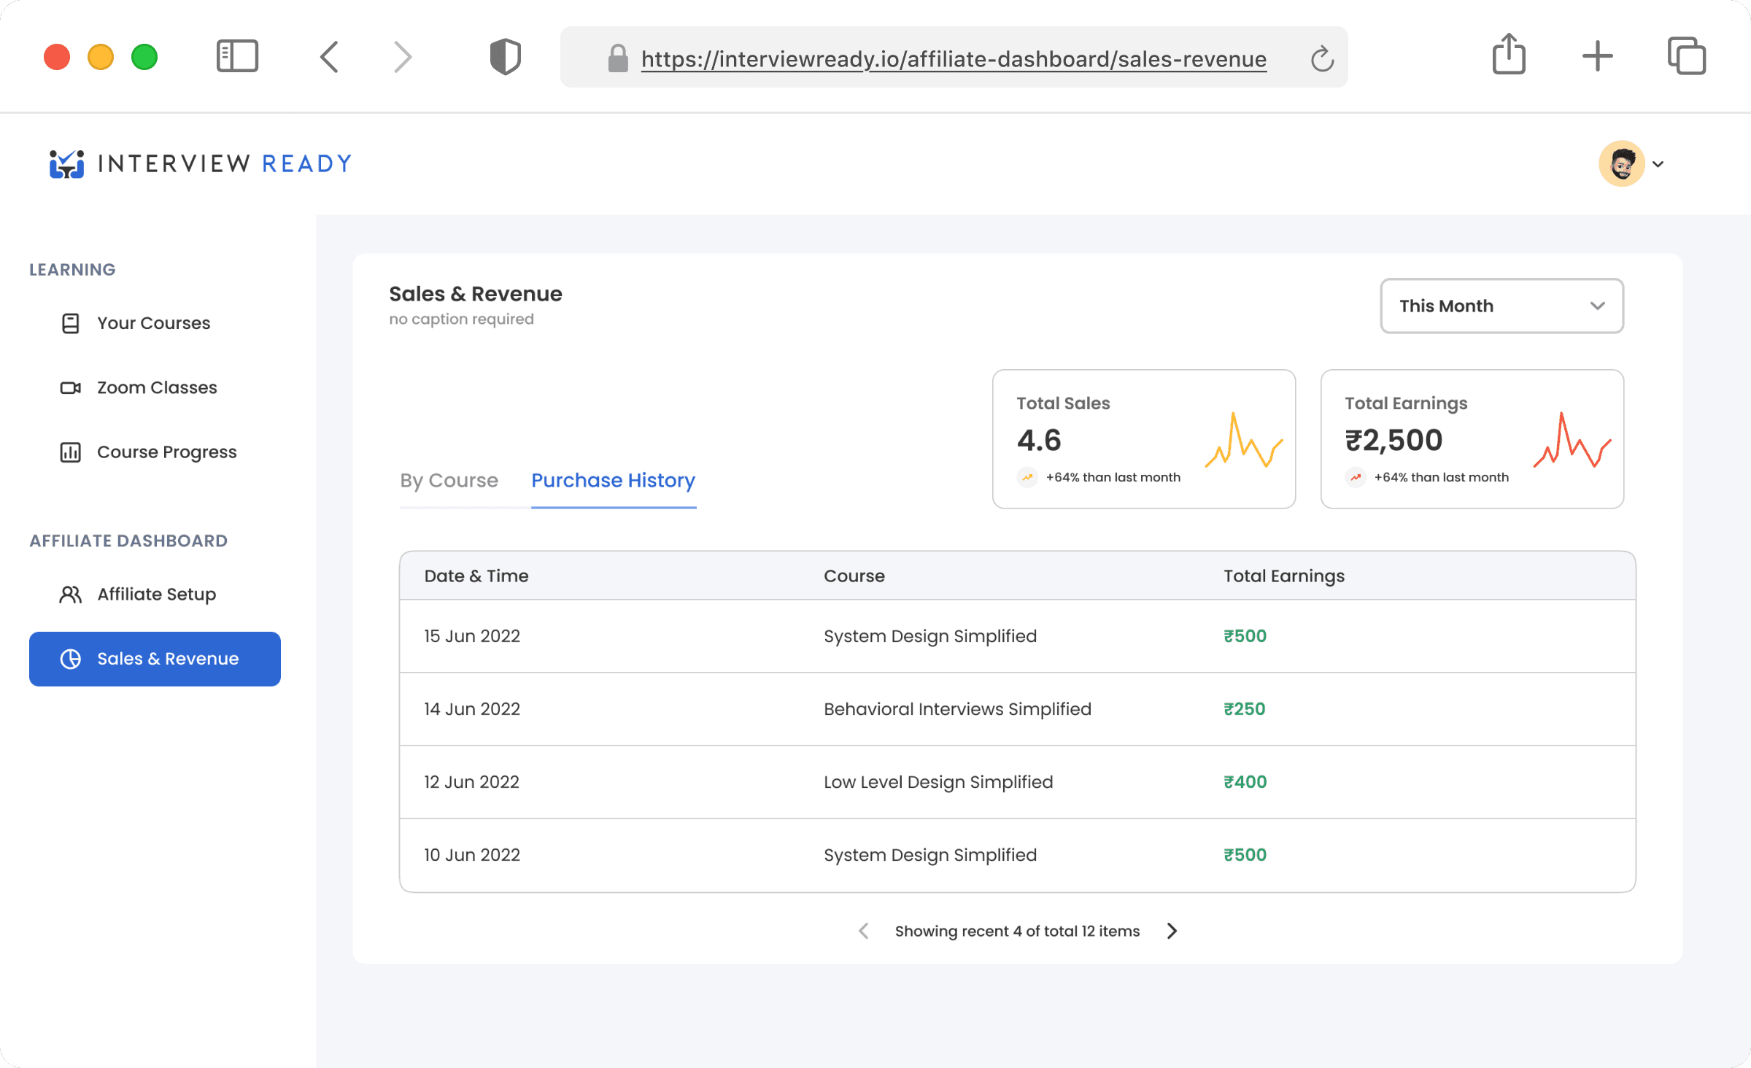Go back with browser back arrow

coord(330,56)
